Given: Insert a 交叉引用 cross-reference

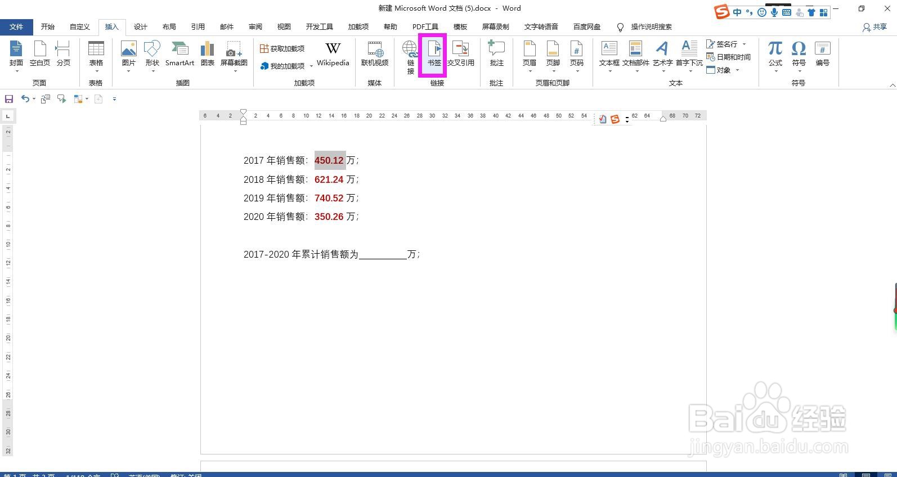Looking at the screenshot, I should click(461, 55).
